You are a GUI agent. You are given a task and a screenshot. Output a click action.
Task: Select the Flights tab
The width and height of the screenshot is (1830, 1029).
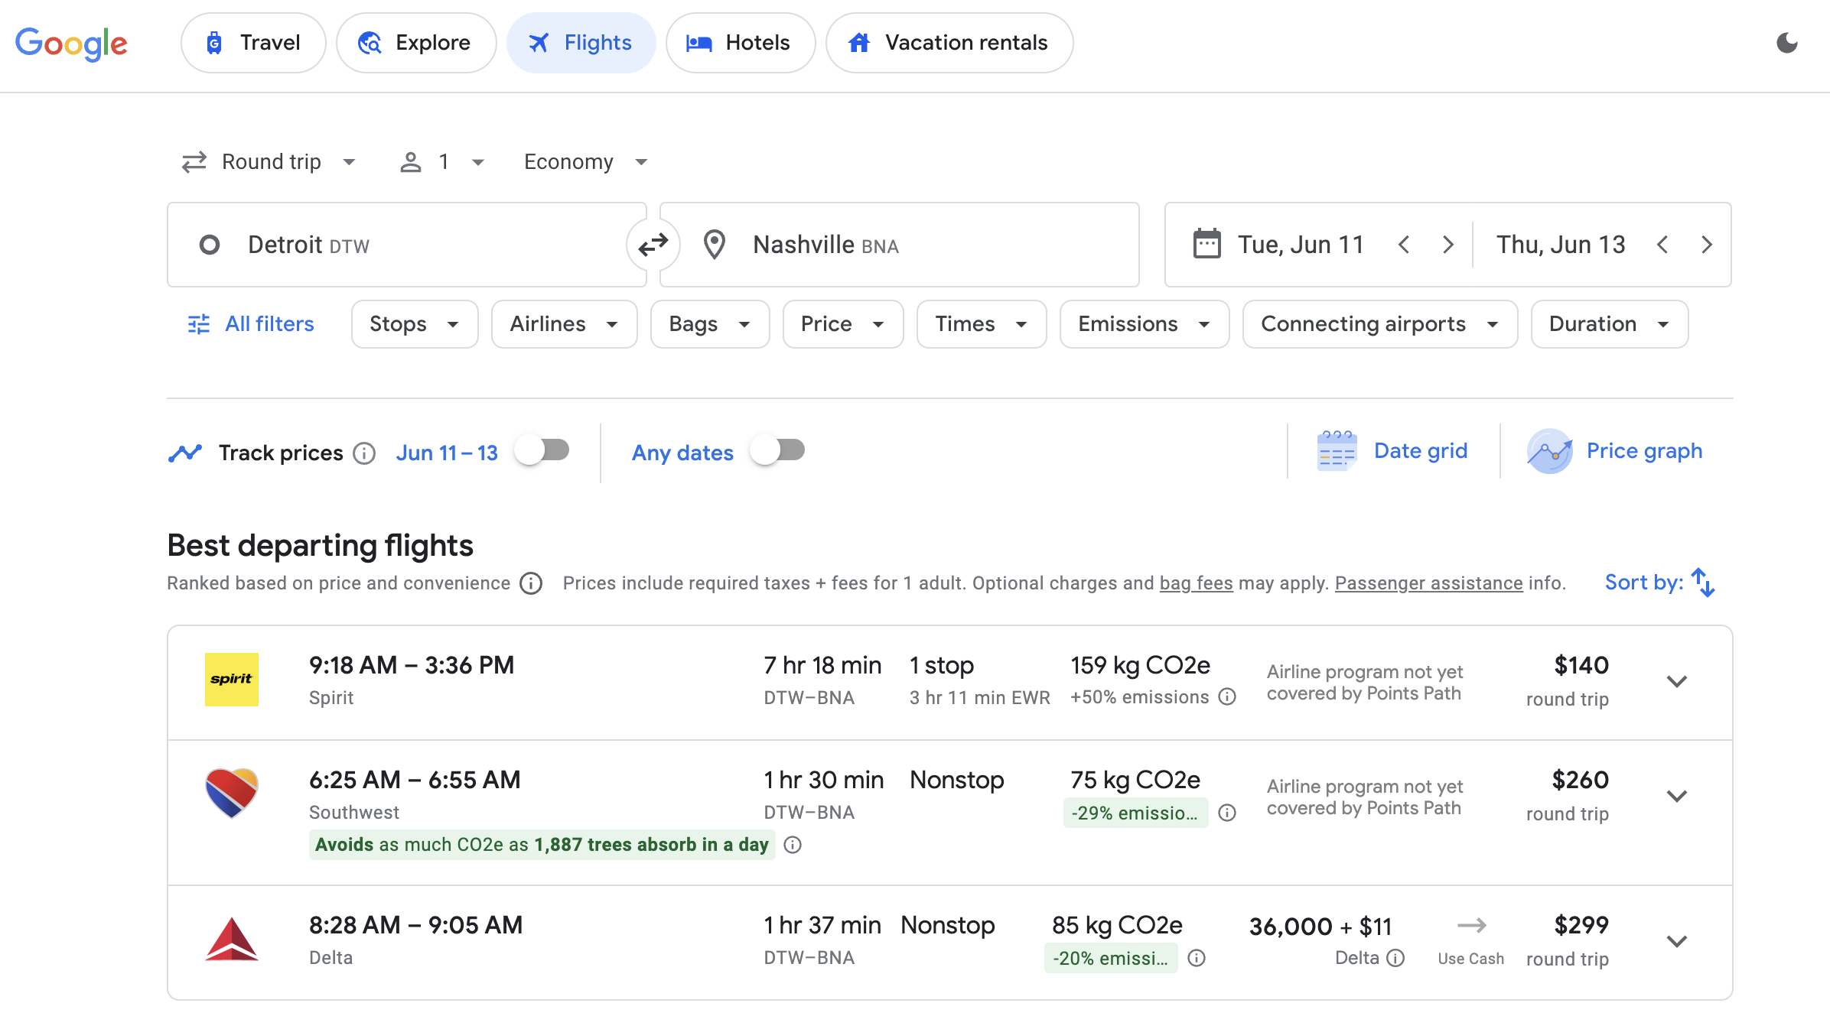click(x=581, y=43)
